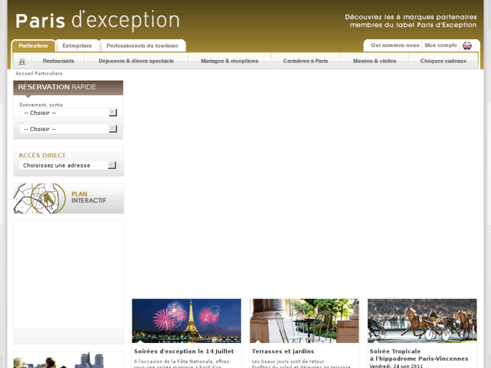This screenshot has height=368, width=491.
Task: Open the Restaurants menu
Action: click(59, 61)
